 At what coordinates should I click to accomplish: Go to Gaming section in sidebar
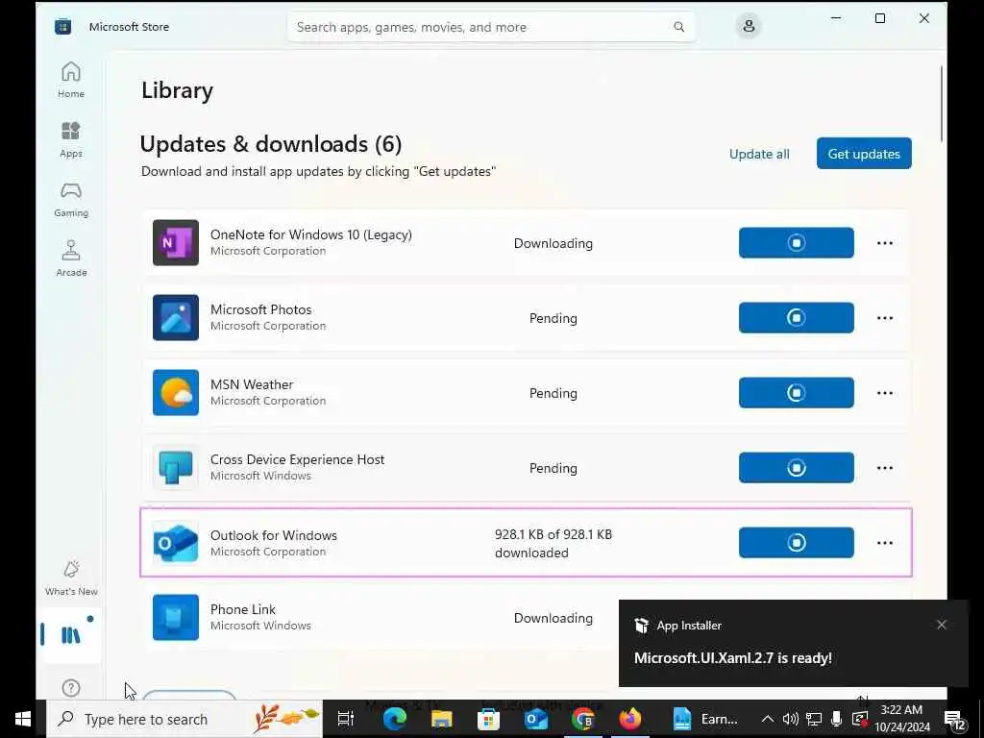tap(71, 199)
